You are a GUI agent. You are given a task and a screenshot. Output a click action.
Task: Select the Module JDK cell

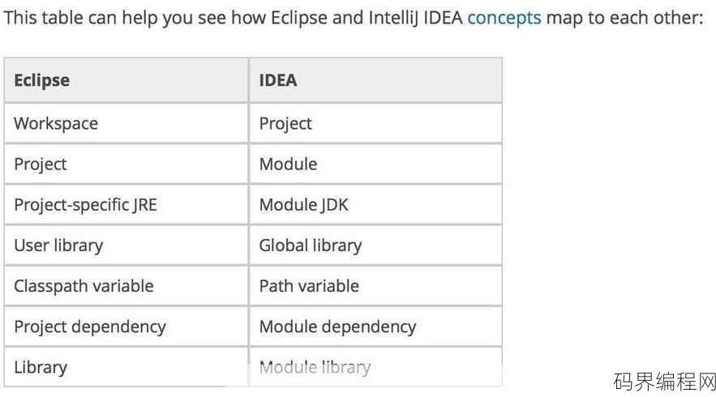point(375,204)
